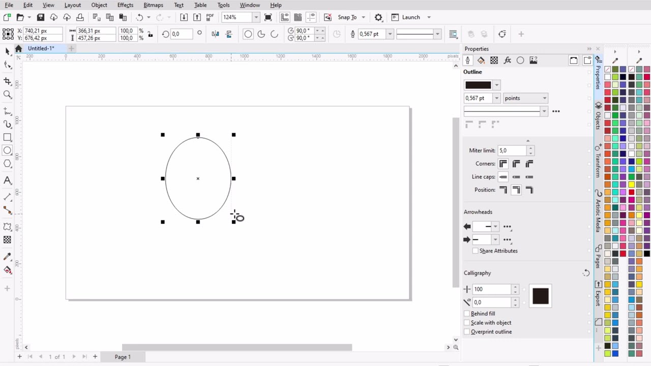
Task: Open the Effects menu
Action: [125, 5]
